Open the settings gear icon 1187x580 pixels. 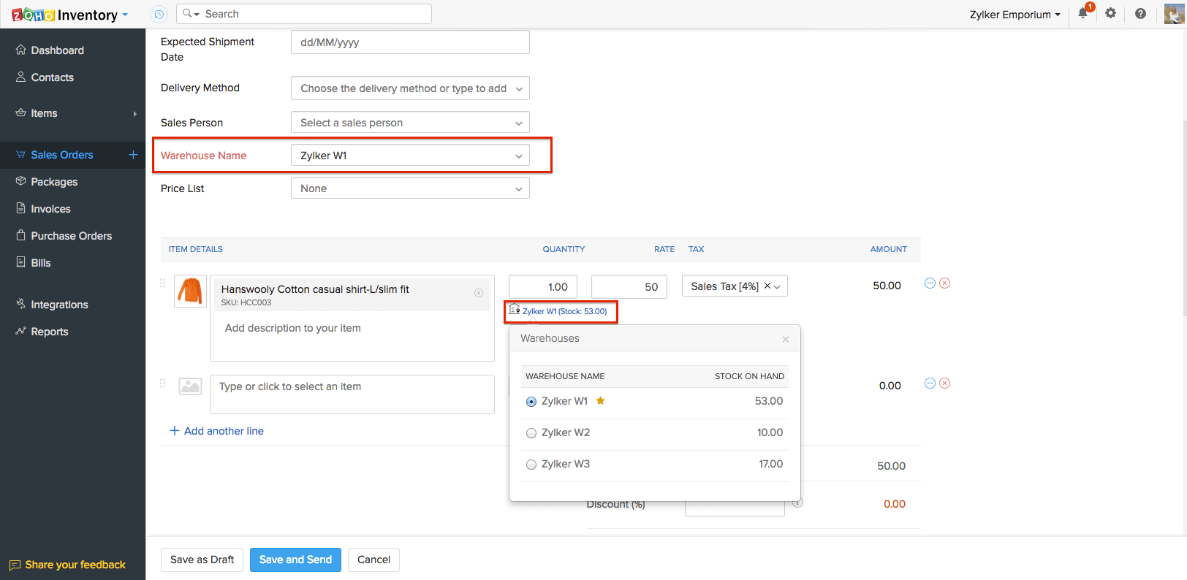coord(1110,13)
